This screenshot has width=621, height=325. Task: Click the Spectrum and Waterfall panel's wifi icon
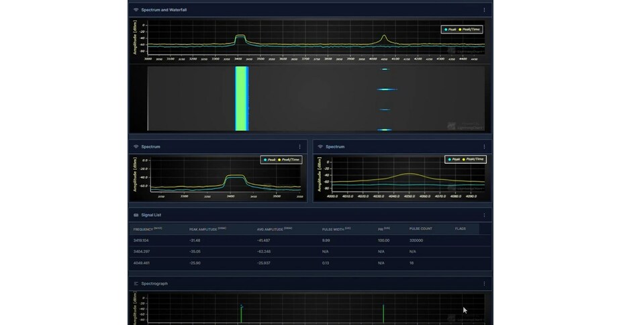pyautogui.click(x=136, y=10)
